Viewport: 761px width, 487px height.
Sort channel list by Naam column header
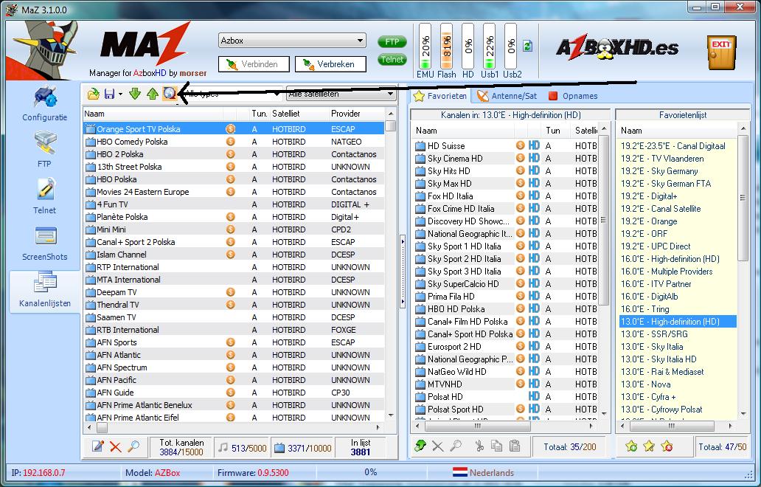(153, 114)
